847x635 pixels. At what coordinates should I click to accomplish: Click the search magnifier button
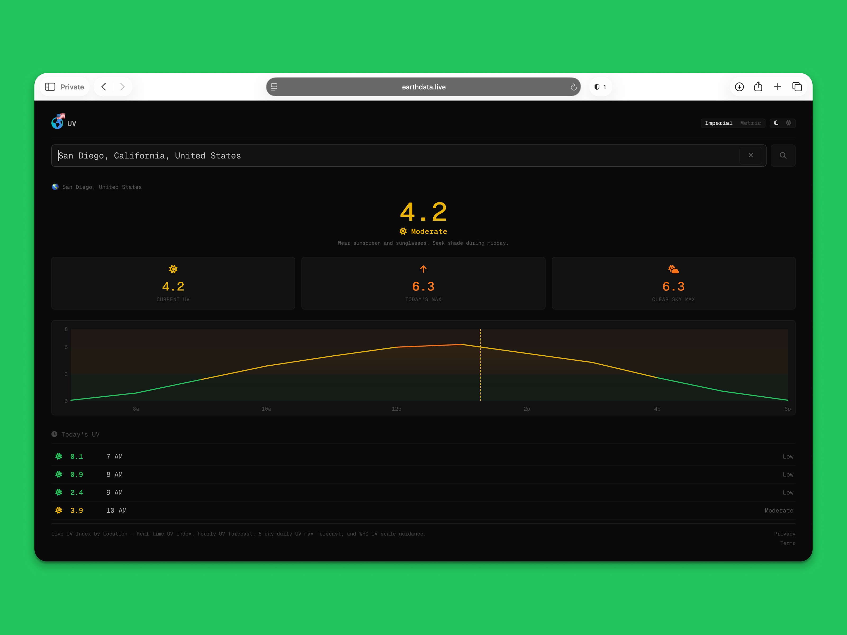(783, 155)
